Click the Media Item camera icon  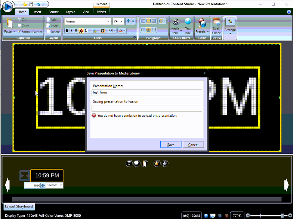pos(176,22)
